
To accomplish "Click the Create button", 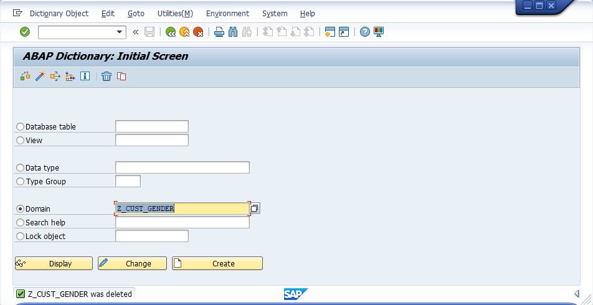I will point(217,263).
